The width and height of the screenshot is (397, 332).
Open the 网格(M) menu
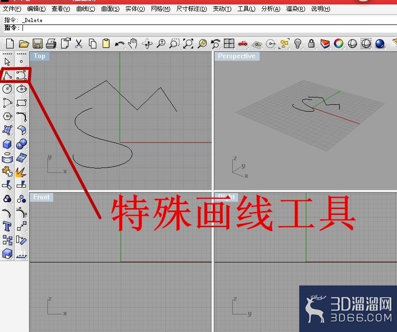coord(160,9)
